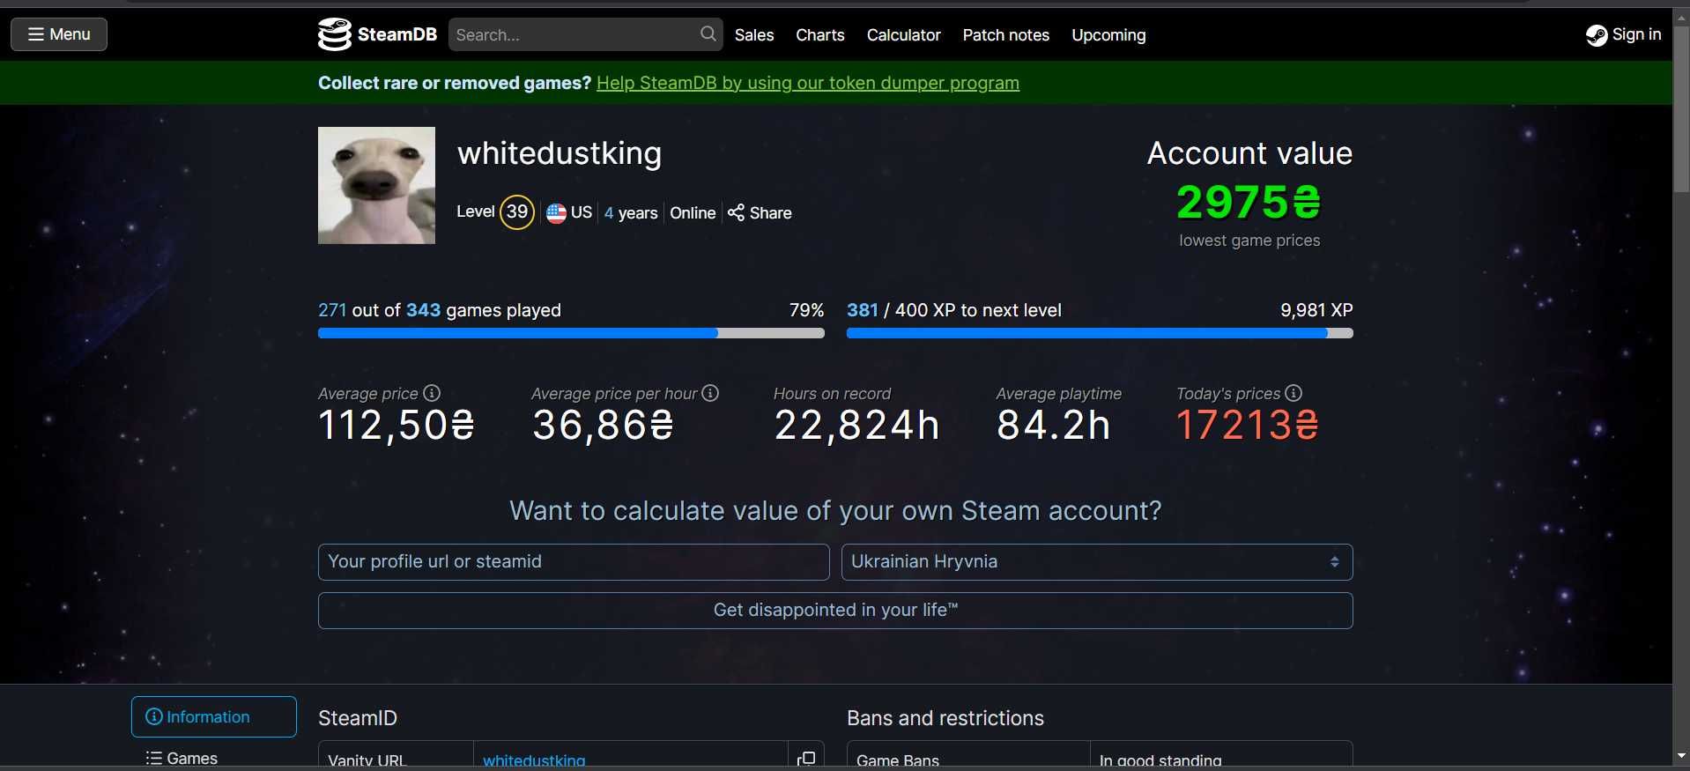Open the Games sidebar tab
The width and height of the screenshot is (1690, 771).
[182, 758]
